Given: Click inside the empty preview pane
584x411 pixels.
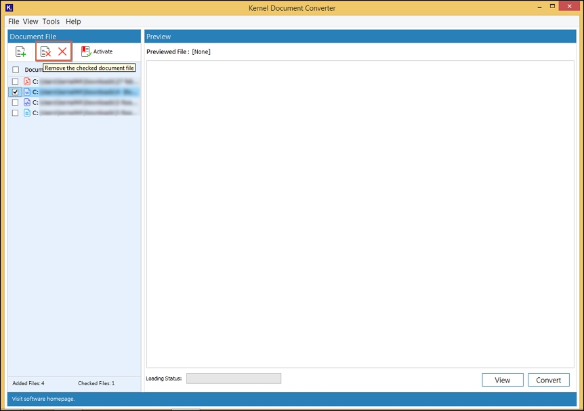Looking at the screenshot, I should click(360, 214).
